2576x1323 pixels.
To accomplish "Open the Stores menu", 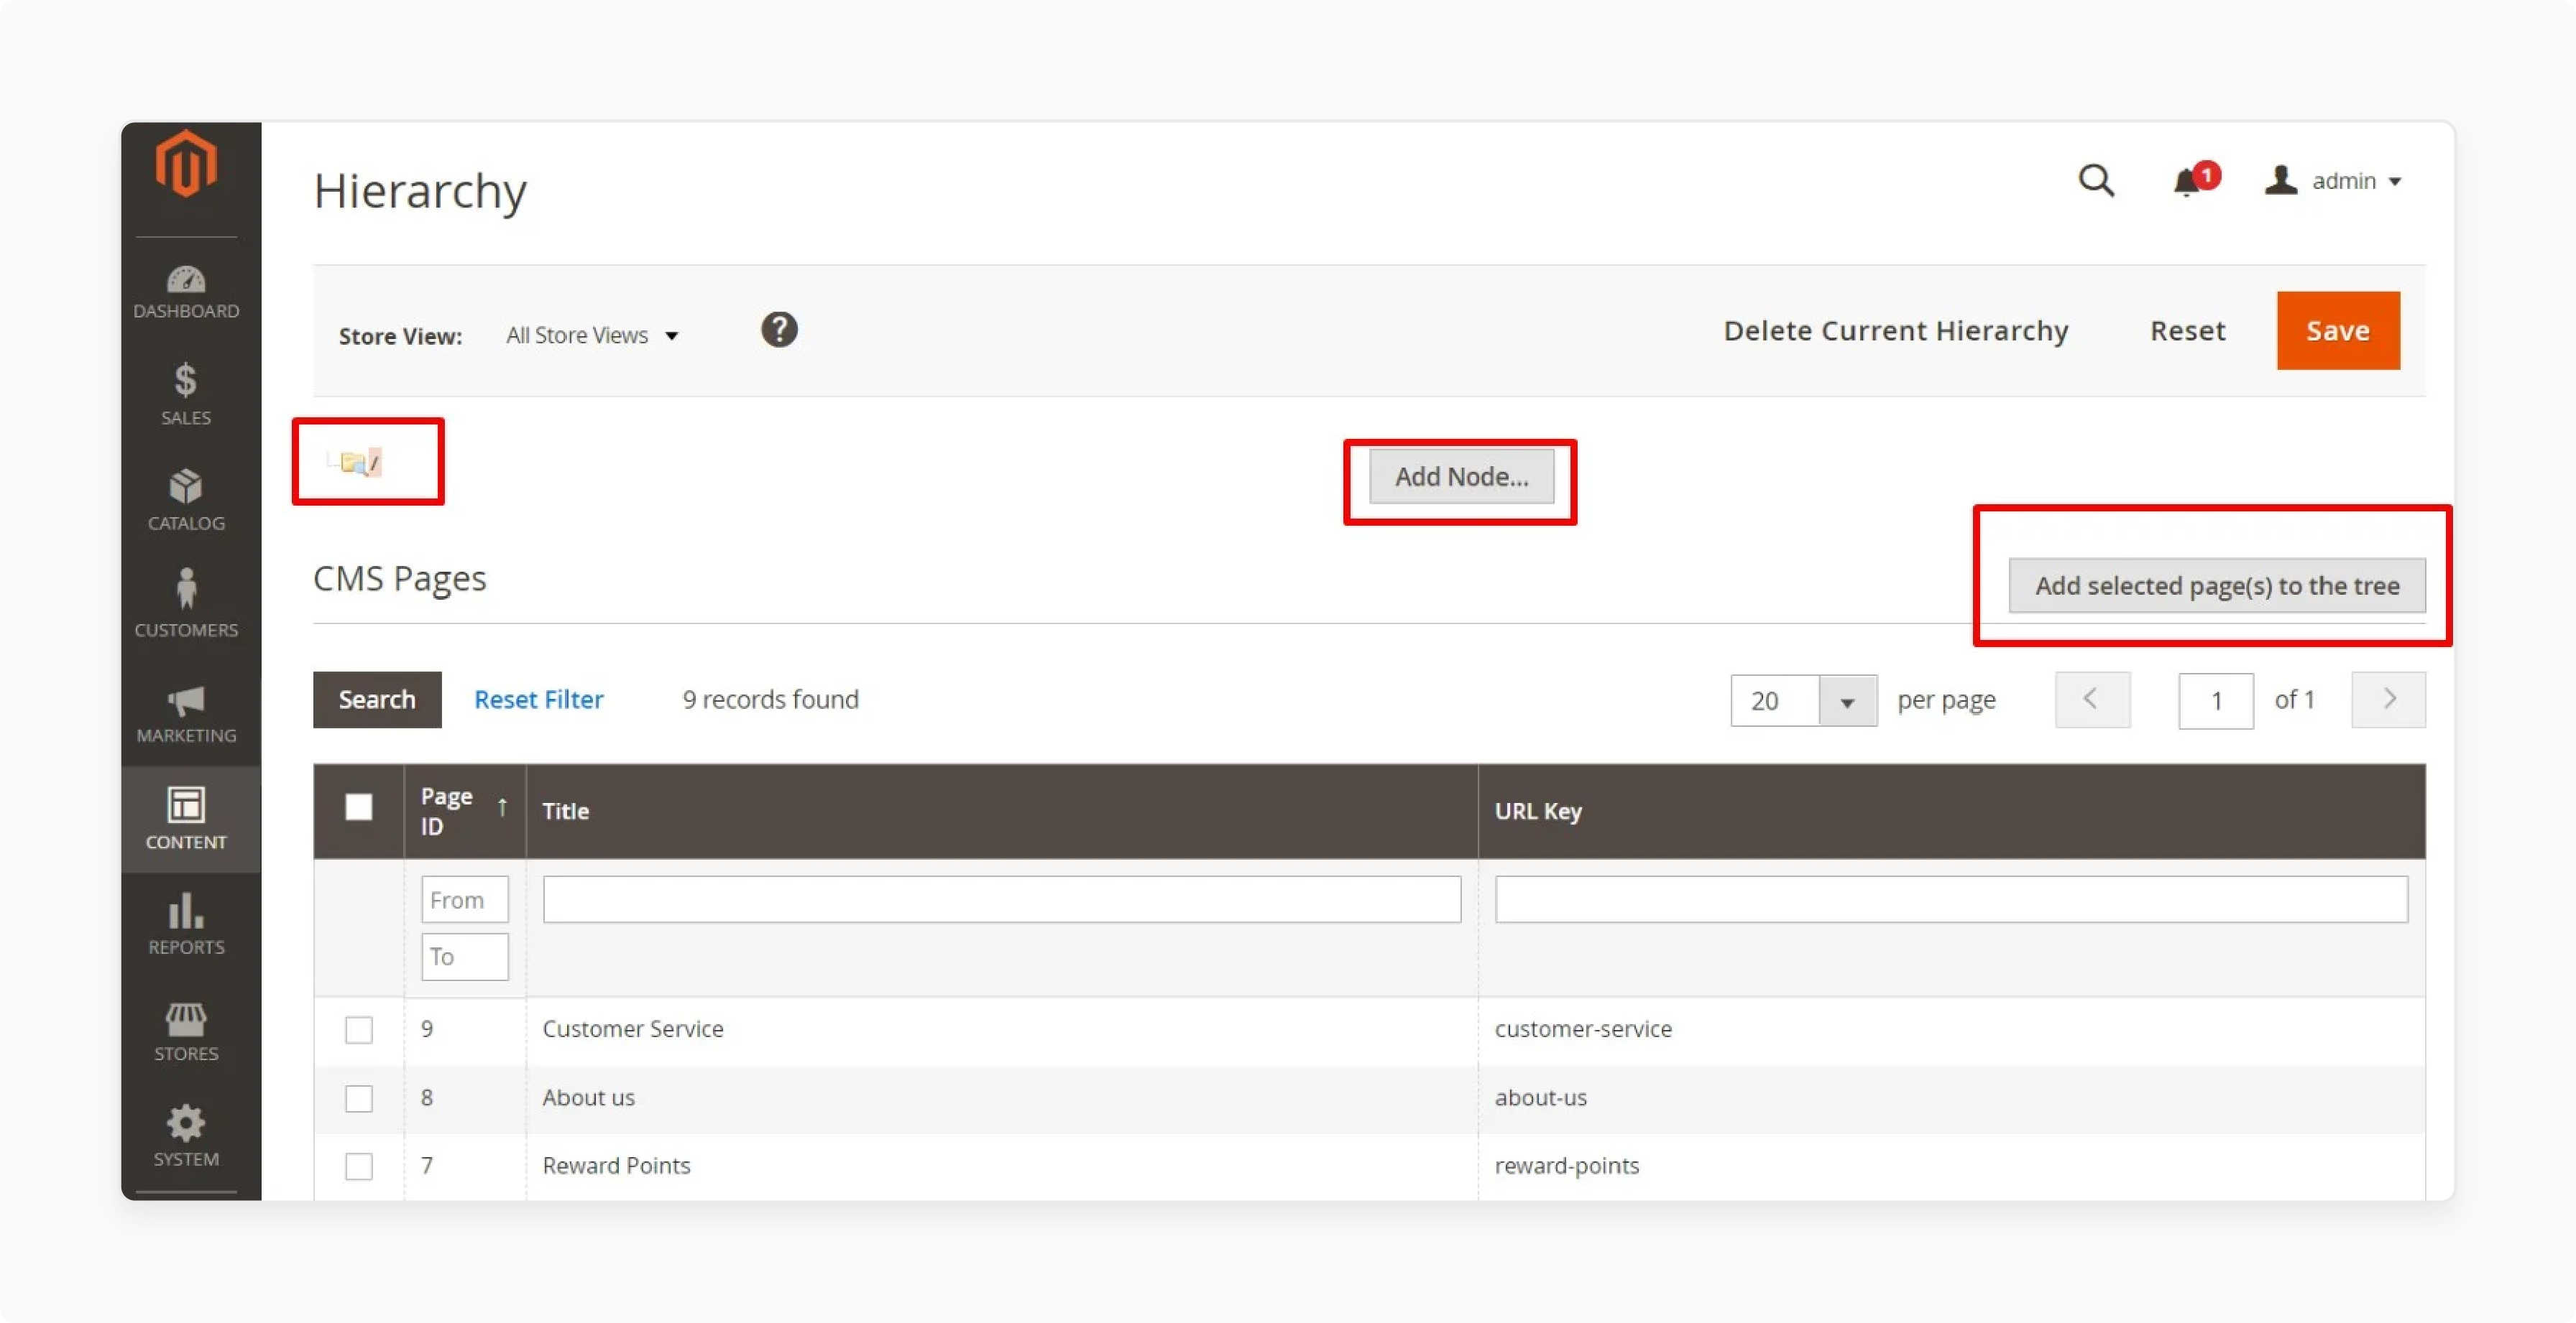I will [186, 1032].
